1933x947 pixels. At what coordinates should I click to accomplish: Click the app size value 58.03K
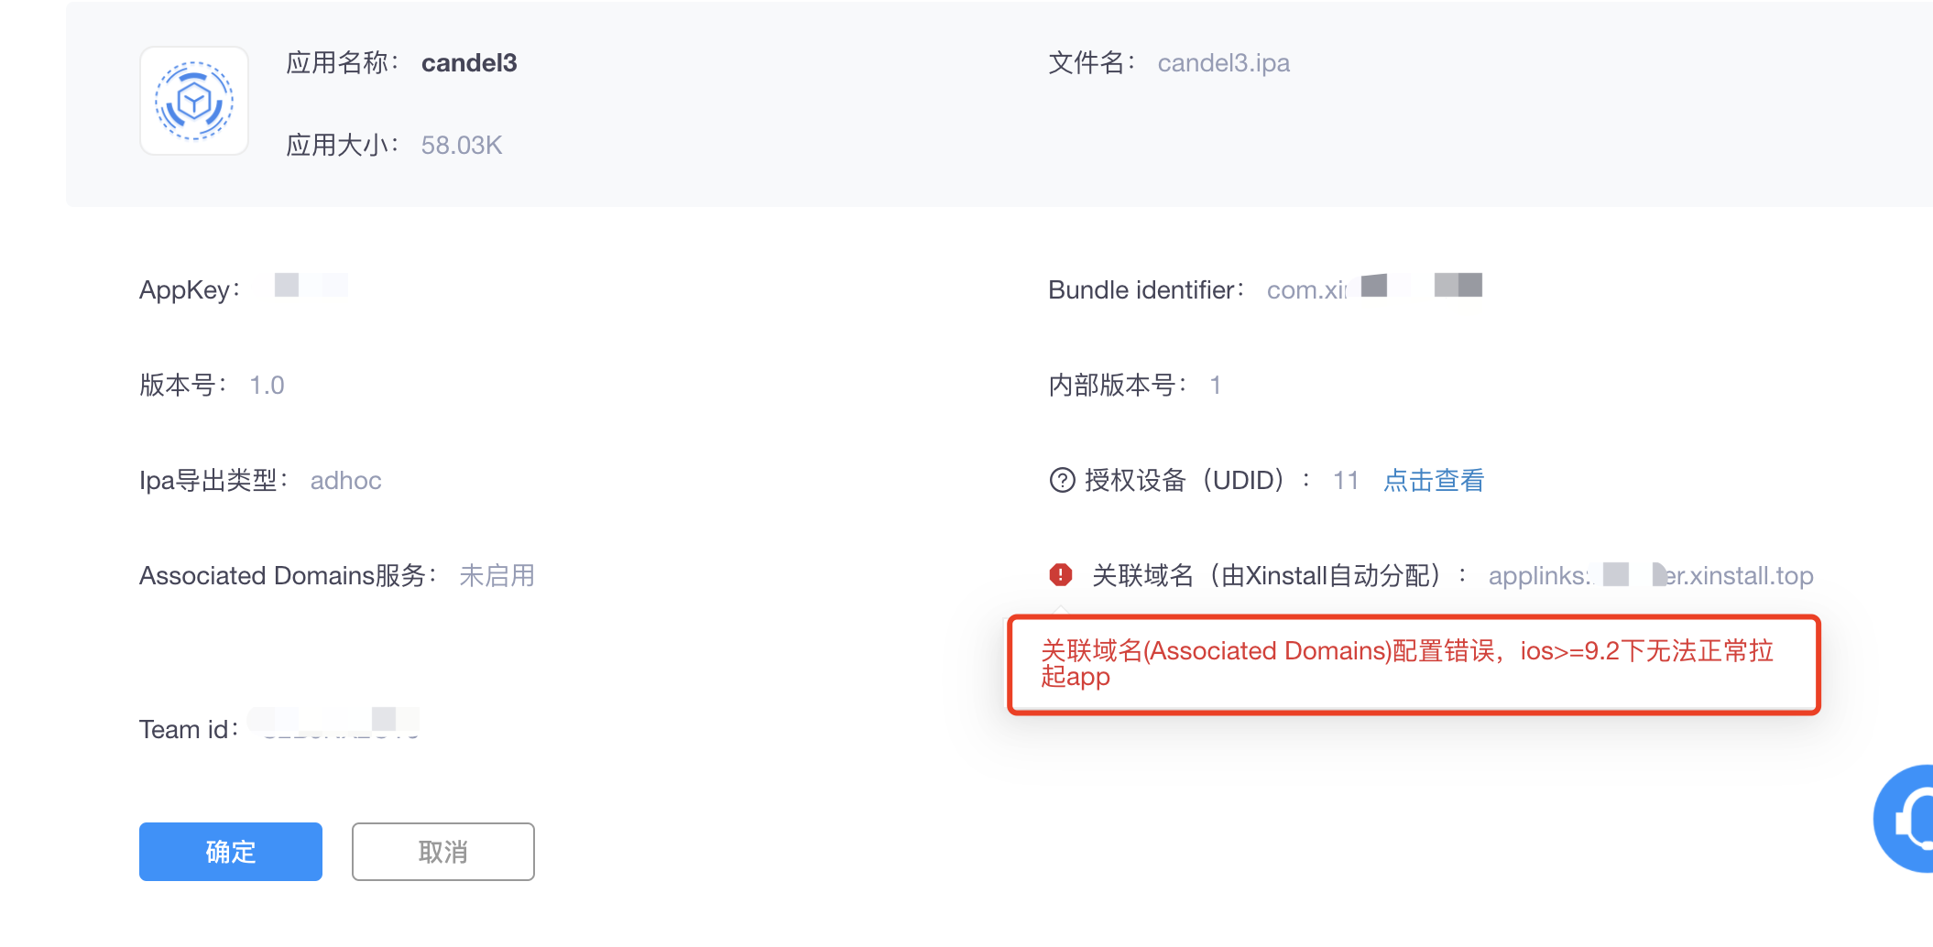(x=462, y=146)
